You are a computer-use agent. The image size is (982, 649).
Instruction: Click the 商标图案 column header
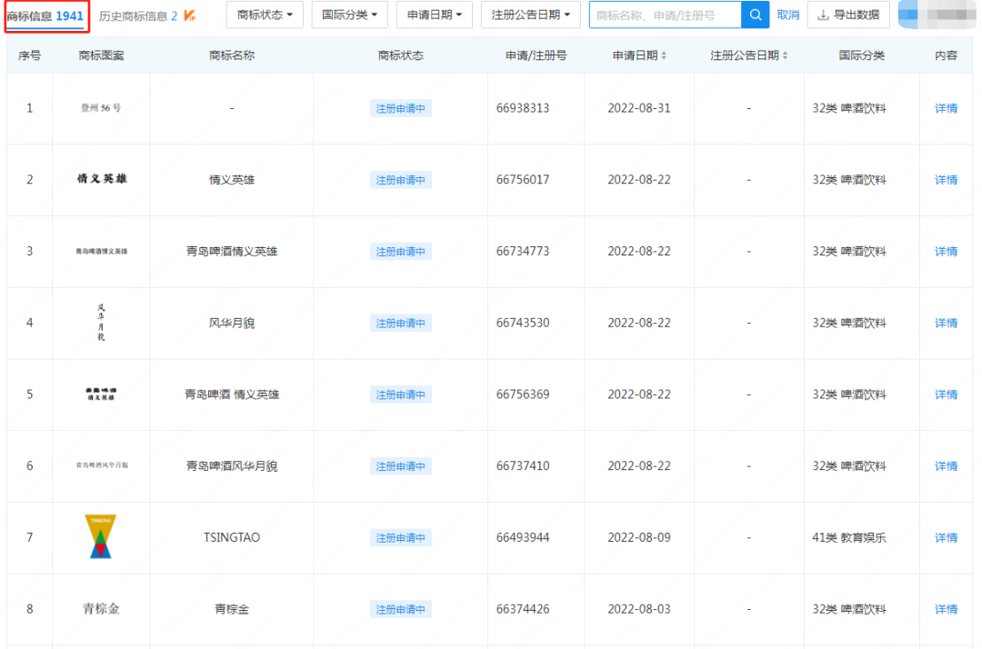pos(101,55)
